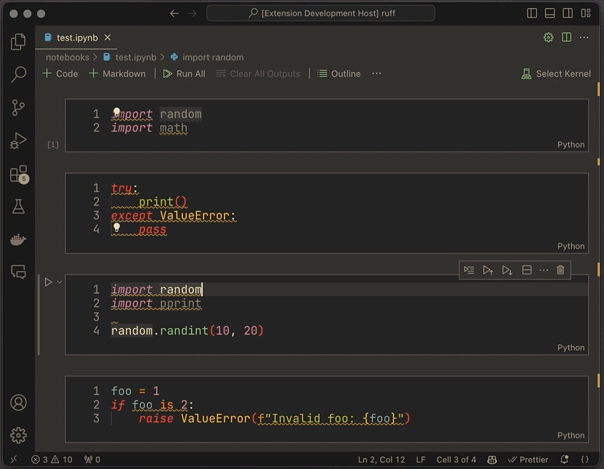Open editor title More Actions menu
Viewport: 604px width, 469px height.
(584, 38)
